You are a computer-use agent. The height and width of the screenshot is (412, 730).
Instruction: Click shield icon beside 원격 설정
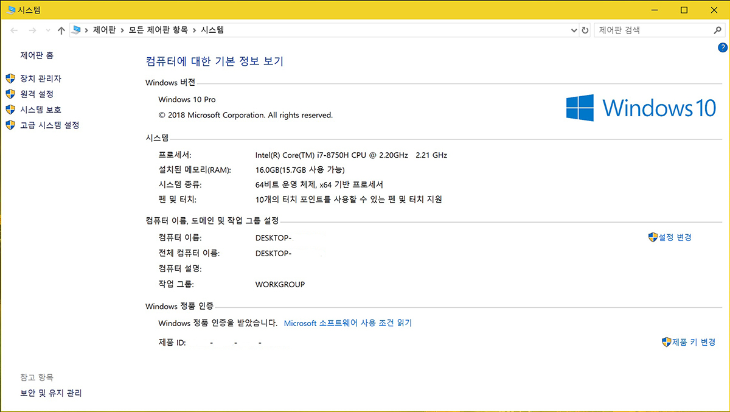tap(10, 94)
